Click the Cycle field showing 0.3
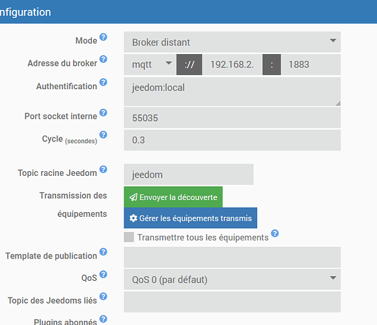377x325 pixels. 232,140
